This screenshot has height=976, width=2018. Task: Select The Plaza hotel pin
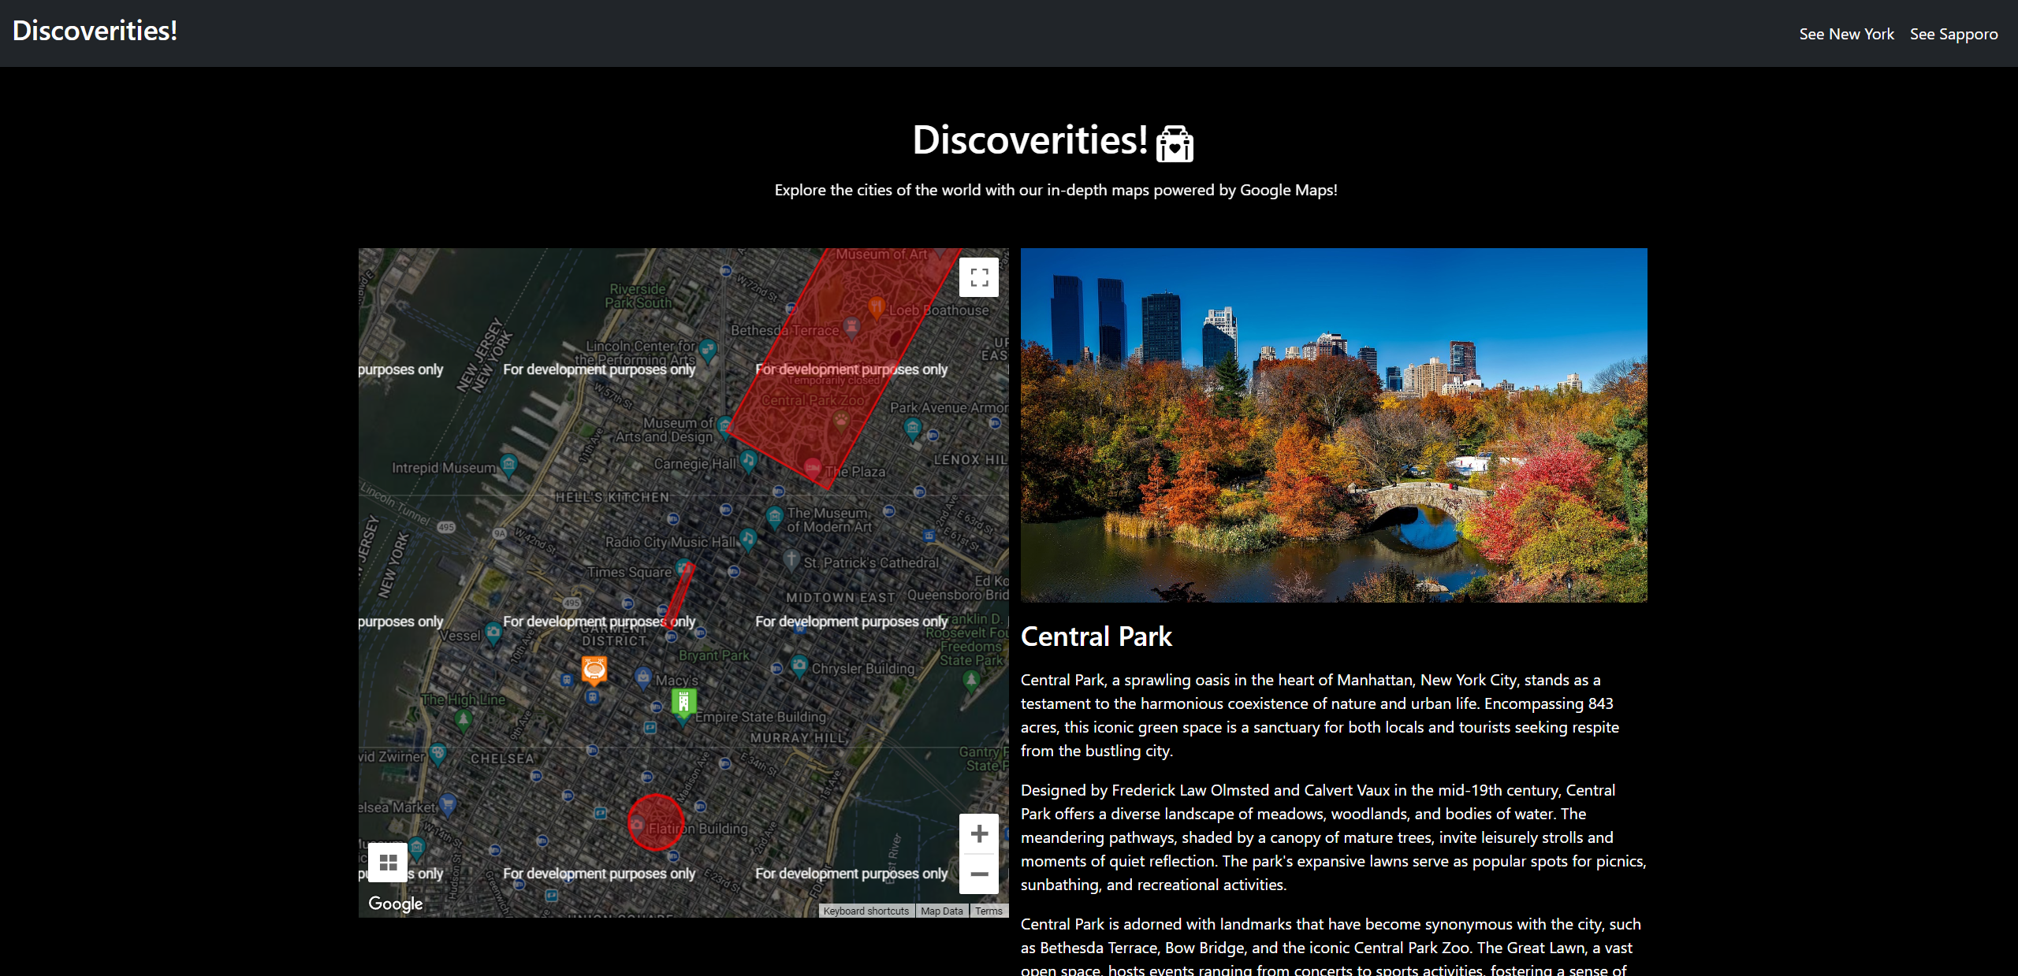[x=813, y=467]
